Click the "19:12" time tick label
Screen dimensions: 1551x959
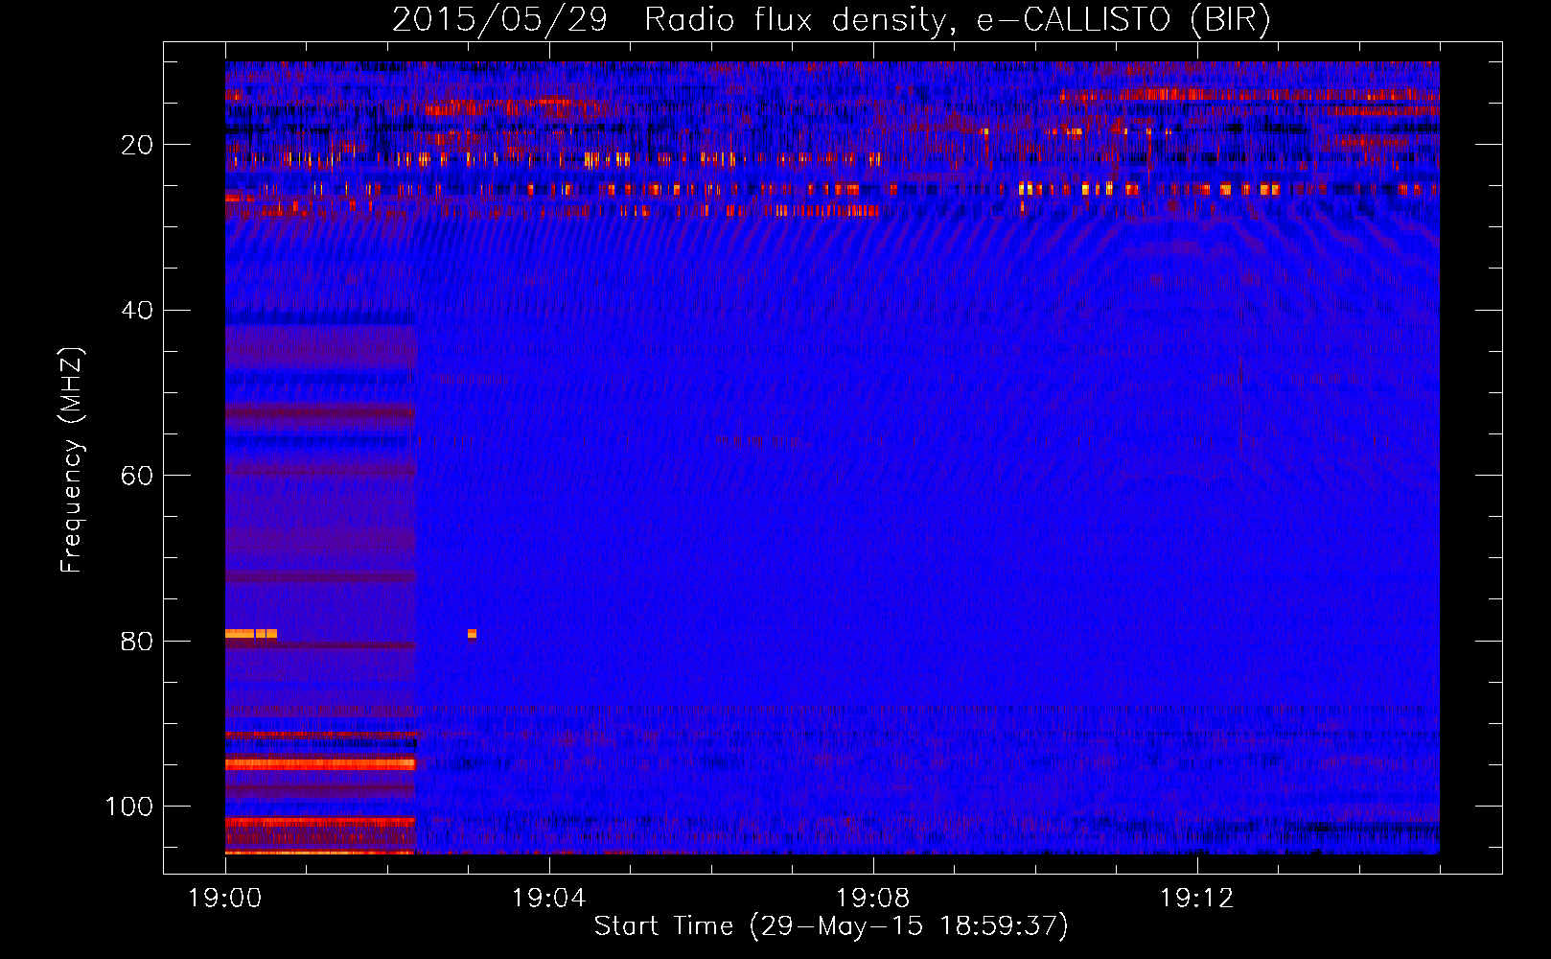pos(1196,899)
